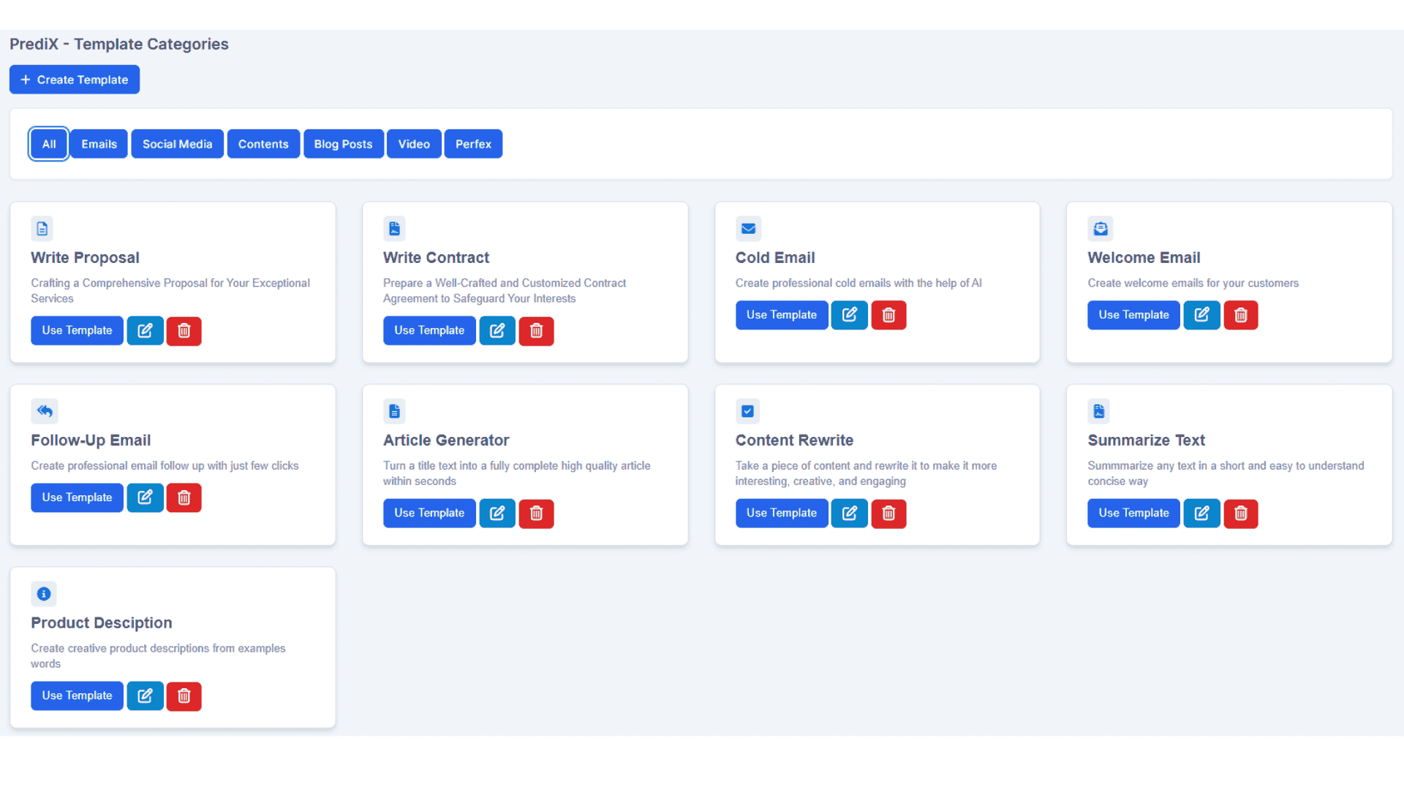
Task: Use the Welcome Email template
Action: tap(1133, 315)
